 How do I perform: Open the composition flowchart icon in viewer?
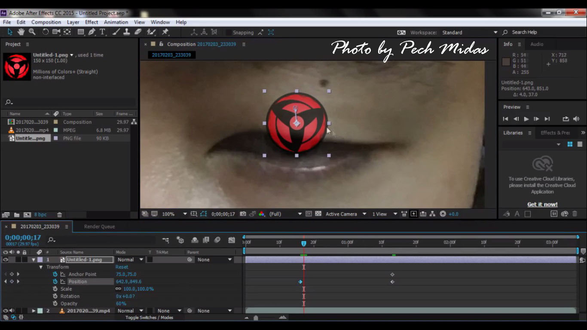pyautogui.click(x=433, y=214)
